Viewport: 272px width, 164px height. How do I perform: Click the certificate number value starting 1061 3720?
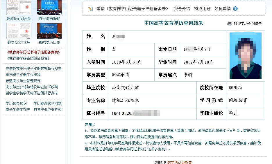point(136,113)
